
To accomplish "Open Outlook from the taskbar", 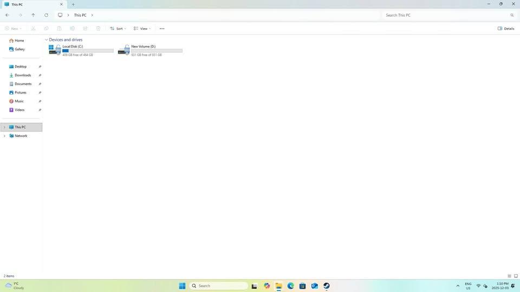I will pyautogui.click(x=314, y=286).
